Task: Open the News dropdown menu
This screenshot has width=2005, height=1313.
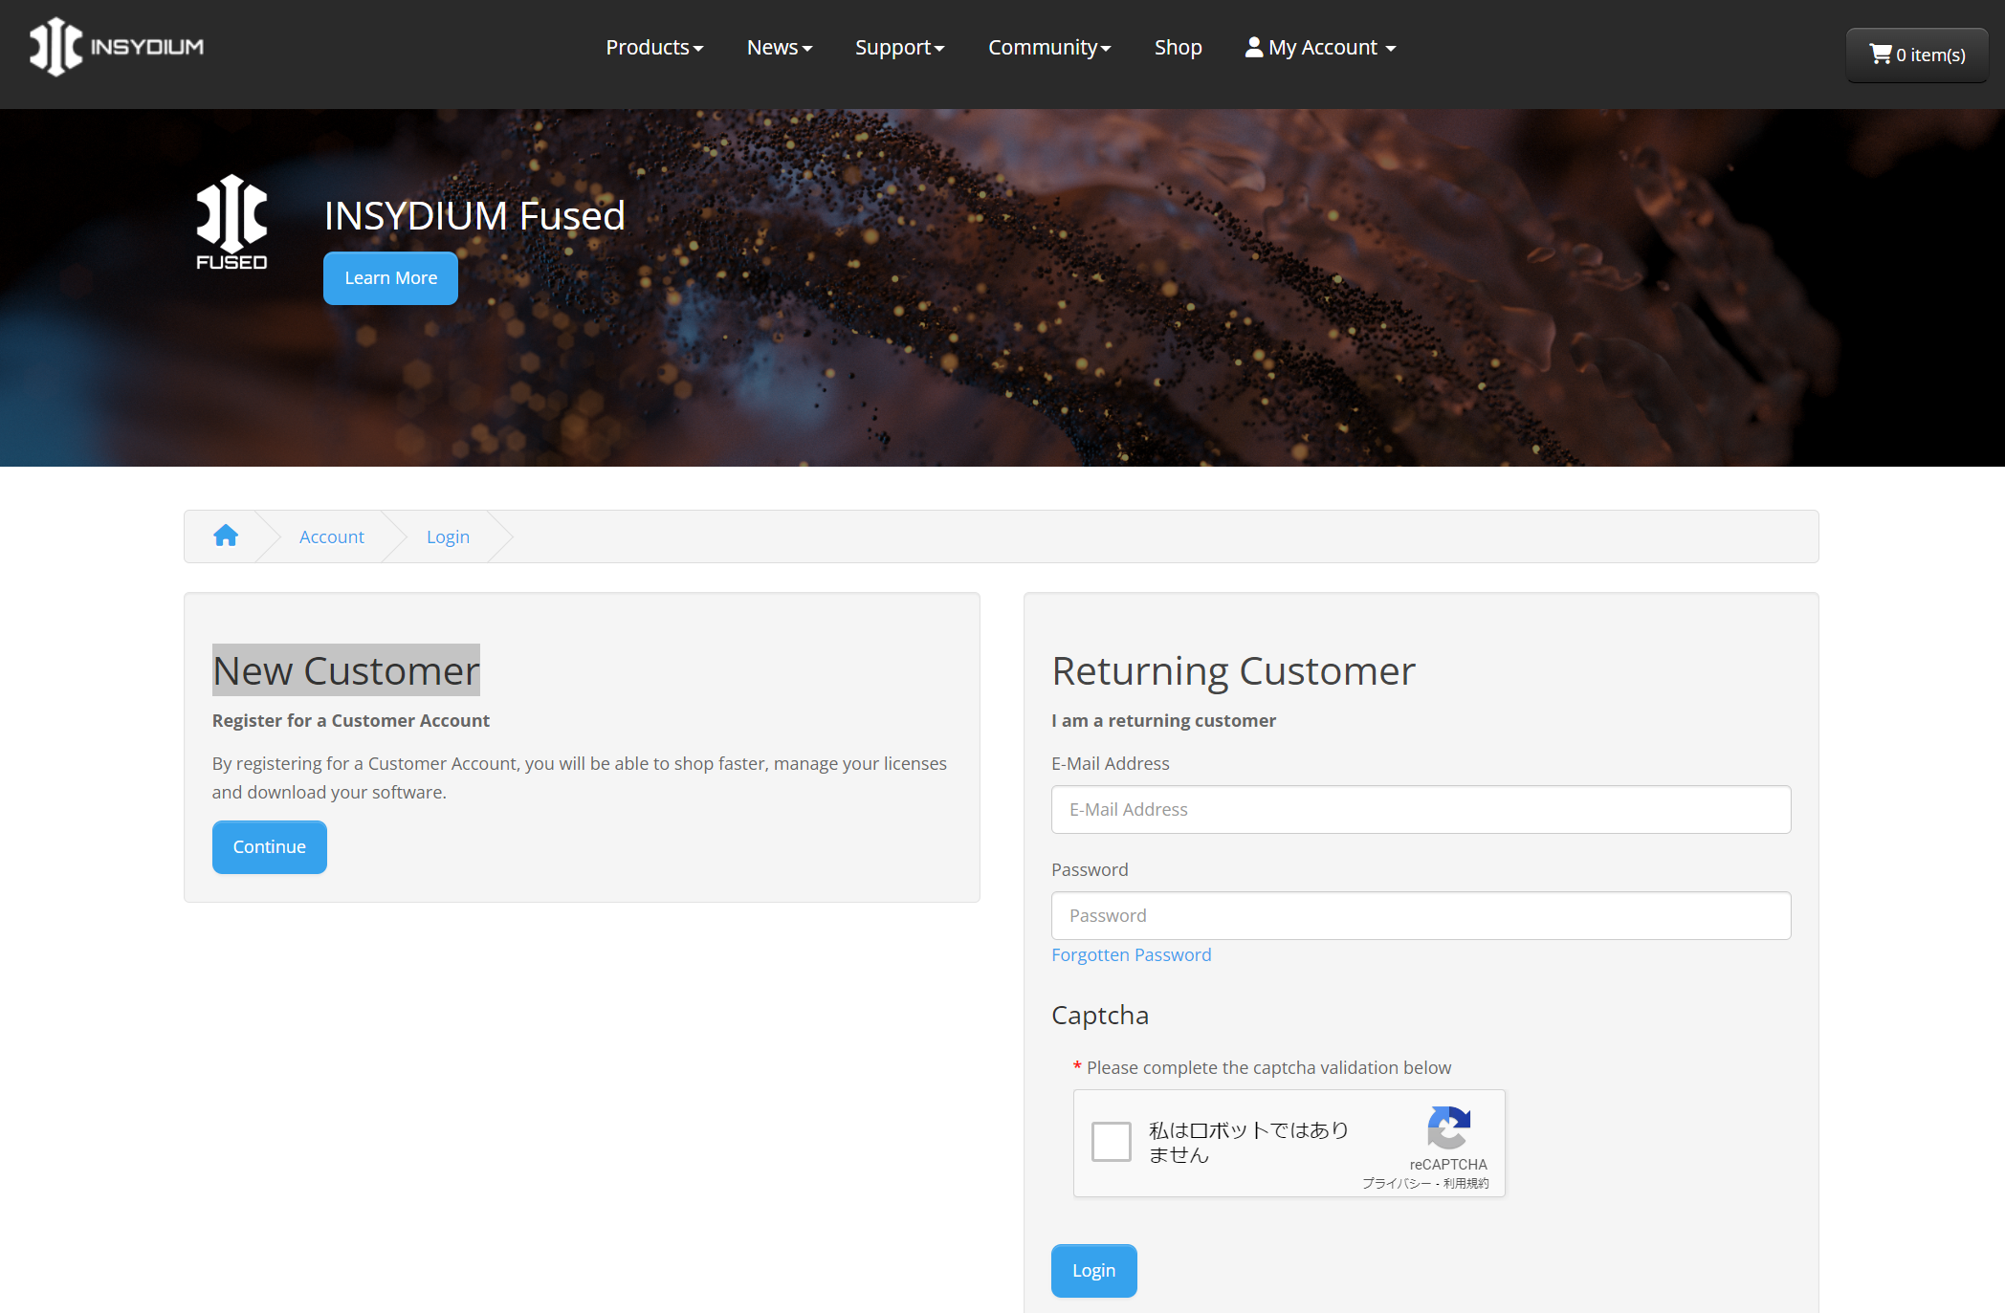Action: pos(780,47)
